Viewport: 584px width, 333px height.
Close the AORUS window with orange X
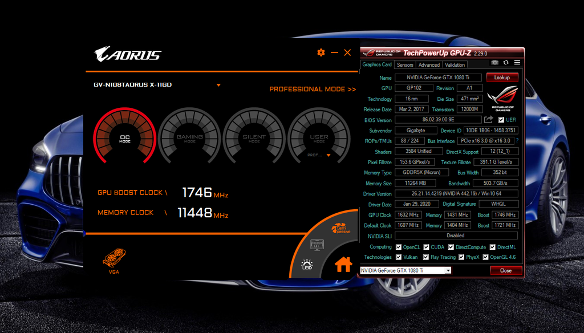click(347, 52)
